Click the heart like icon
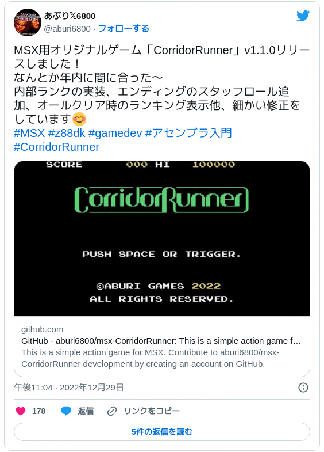The image size is (324, 452). click(21, 411)
